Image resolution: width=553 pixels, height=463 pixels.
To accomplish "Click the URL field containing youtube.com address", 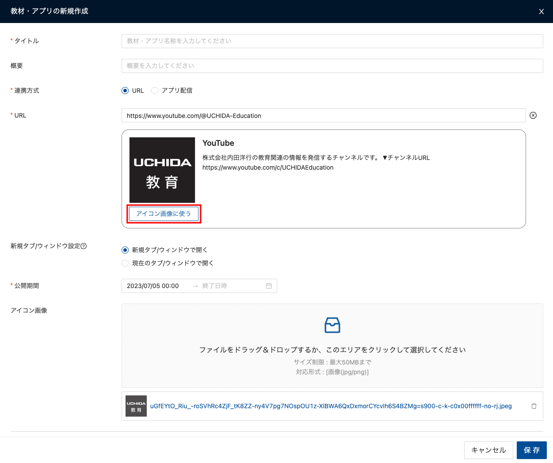I will (324, 115).
